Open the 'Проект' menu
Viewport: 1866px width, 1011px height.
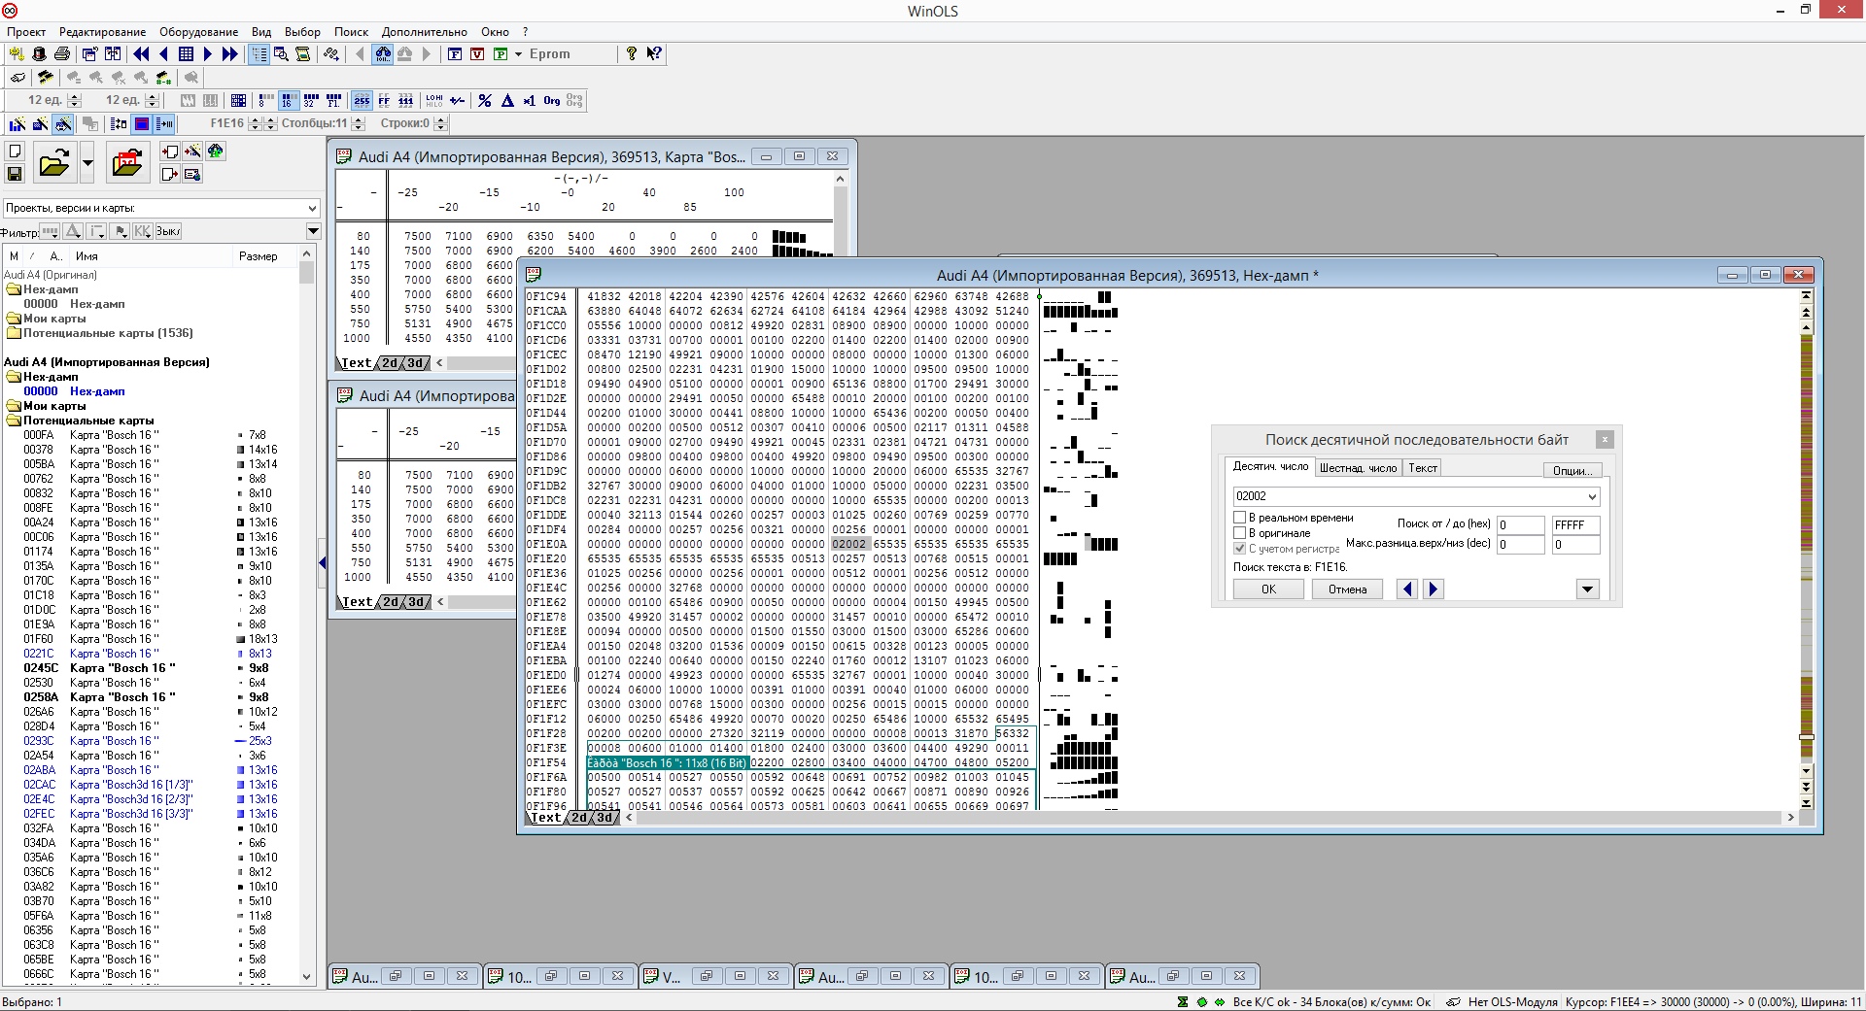tap(26, 32)
